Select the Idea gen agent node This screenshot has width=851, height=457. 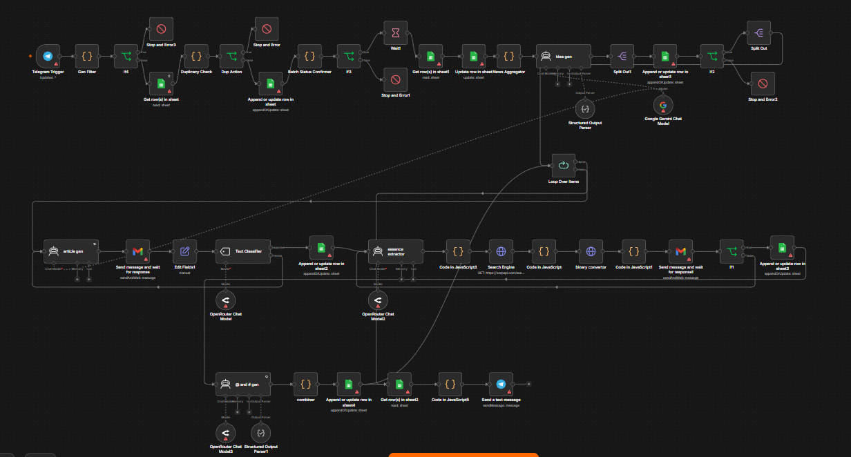click(x=564, y=57)
